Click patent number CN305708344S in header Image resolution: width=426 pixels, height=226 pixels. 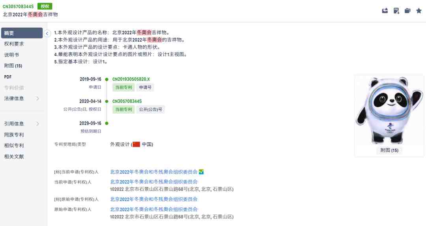pos(18,6)
